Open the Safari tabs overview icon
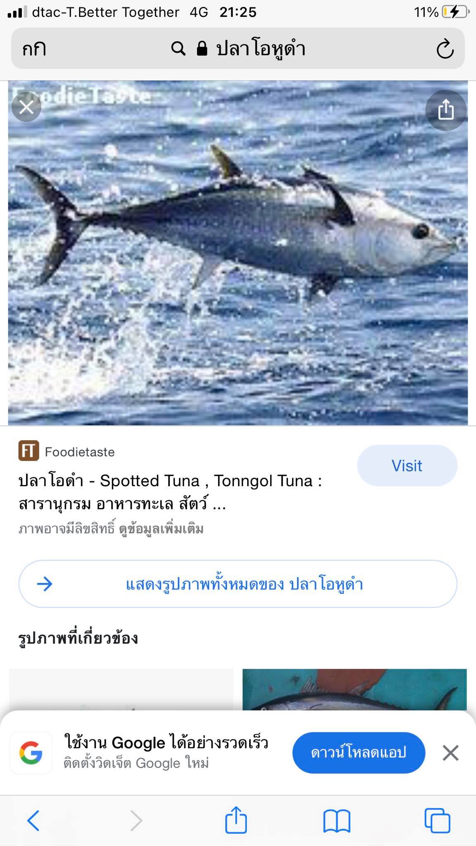The height and width of the screenshot is (846, 476). [438, 820]
